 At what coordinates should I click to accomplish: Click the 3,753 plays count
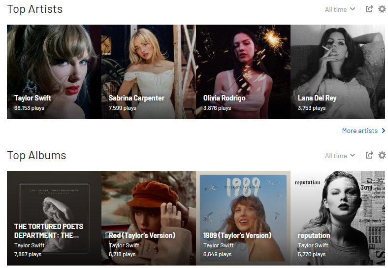312,108
